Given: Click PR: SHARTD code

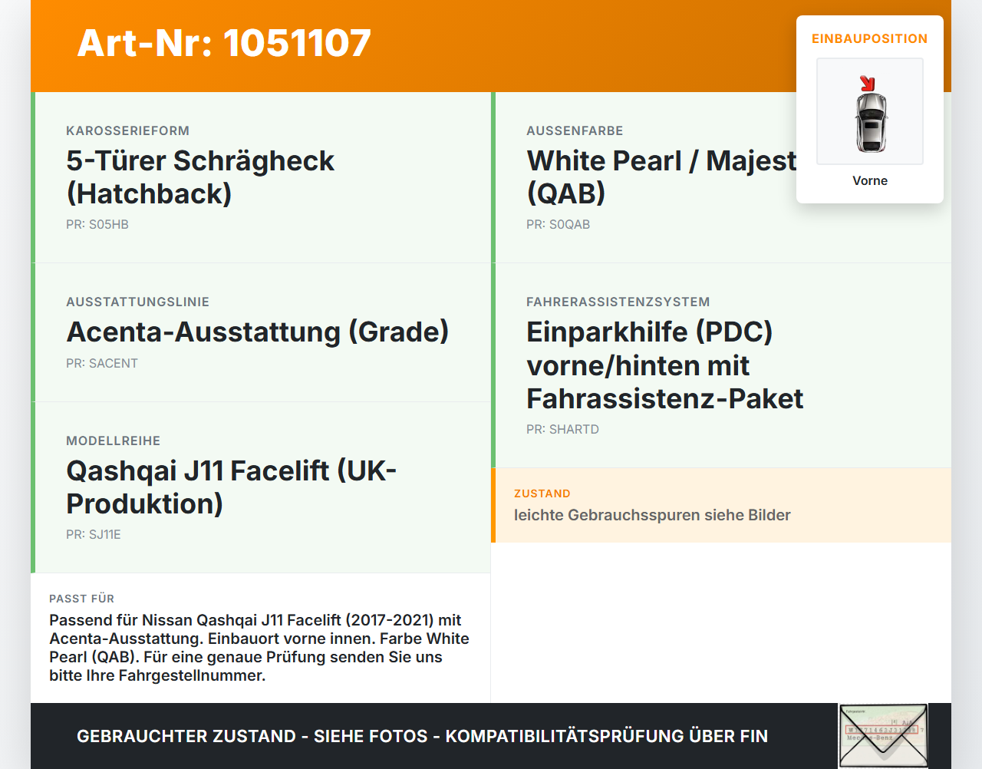Looking at the screenshot, I should pos(562,429).
